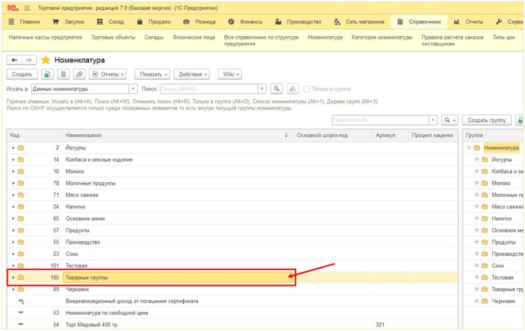Click the folder icon of the Молоко row
525x331 pixels.
click(21, 171)
